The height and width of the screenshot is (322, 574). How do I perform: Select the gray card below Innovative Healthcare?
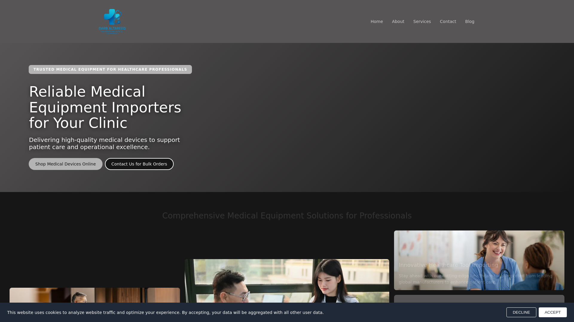pos(478,299)
